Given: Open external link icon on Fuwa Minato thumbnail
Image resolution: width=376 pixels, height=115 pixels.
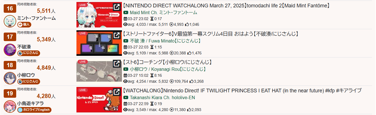Looking at the screenshot, I should pos(117,35).
